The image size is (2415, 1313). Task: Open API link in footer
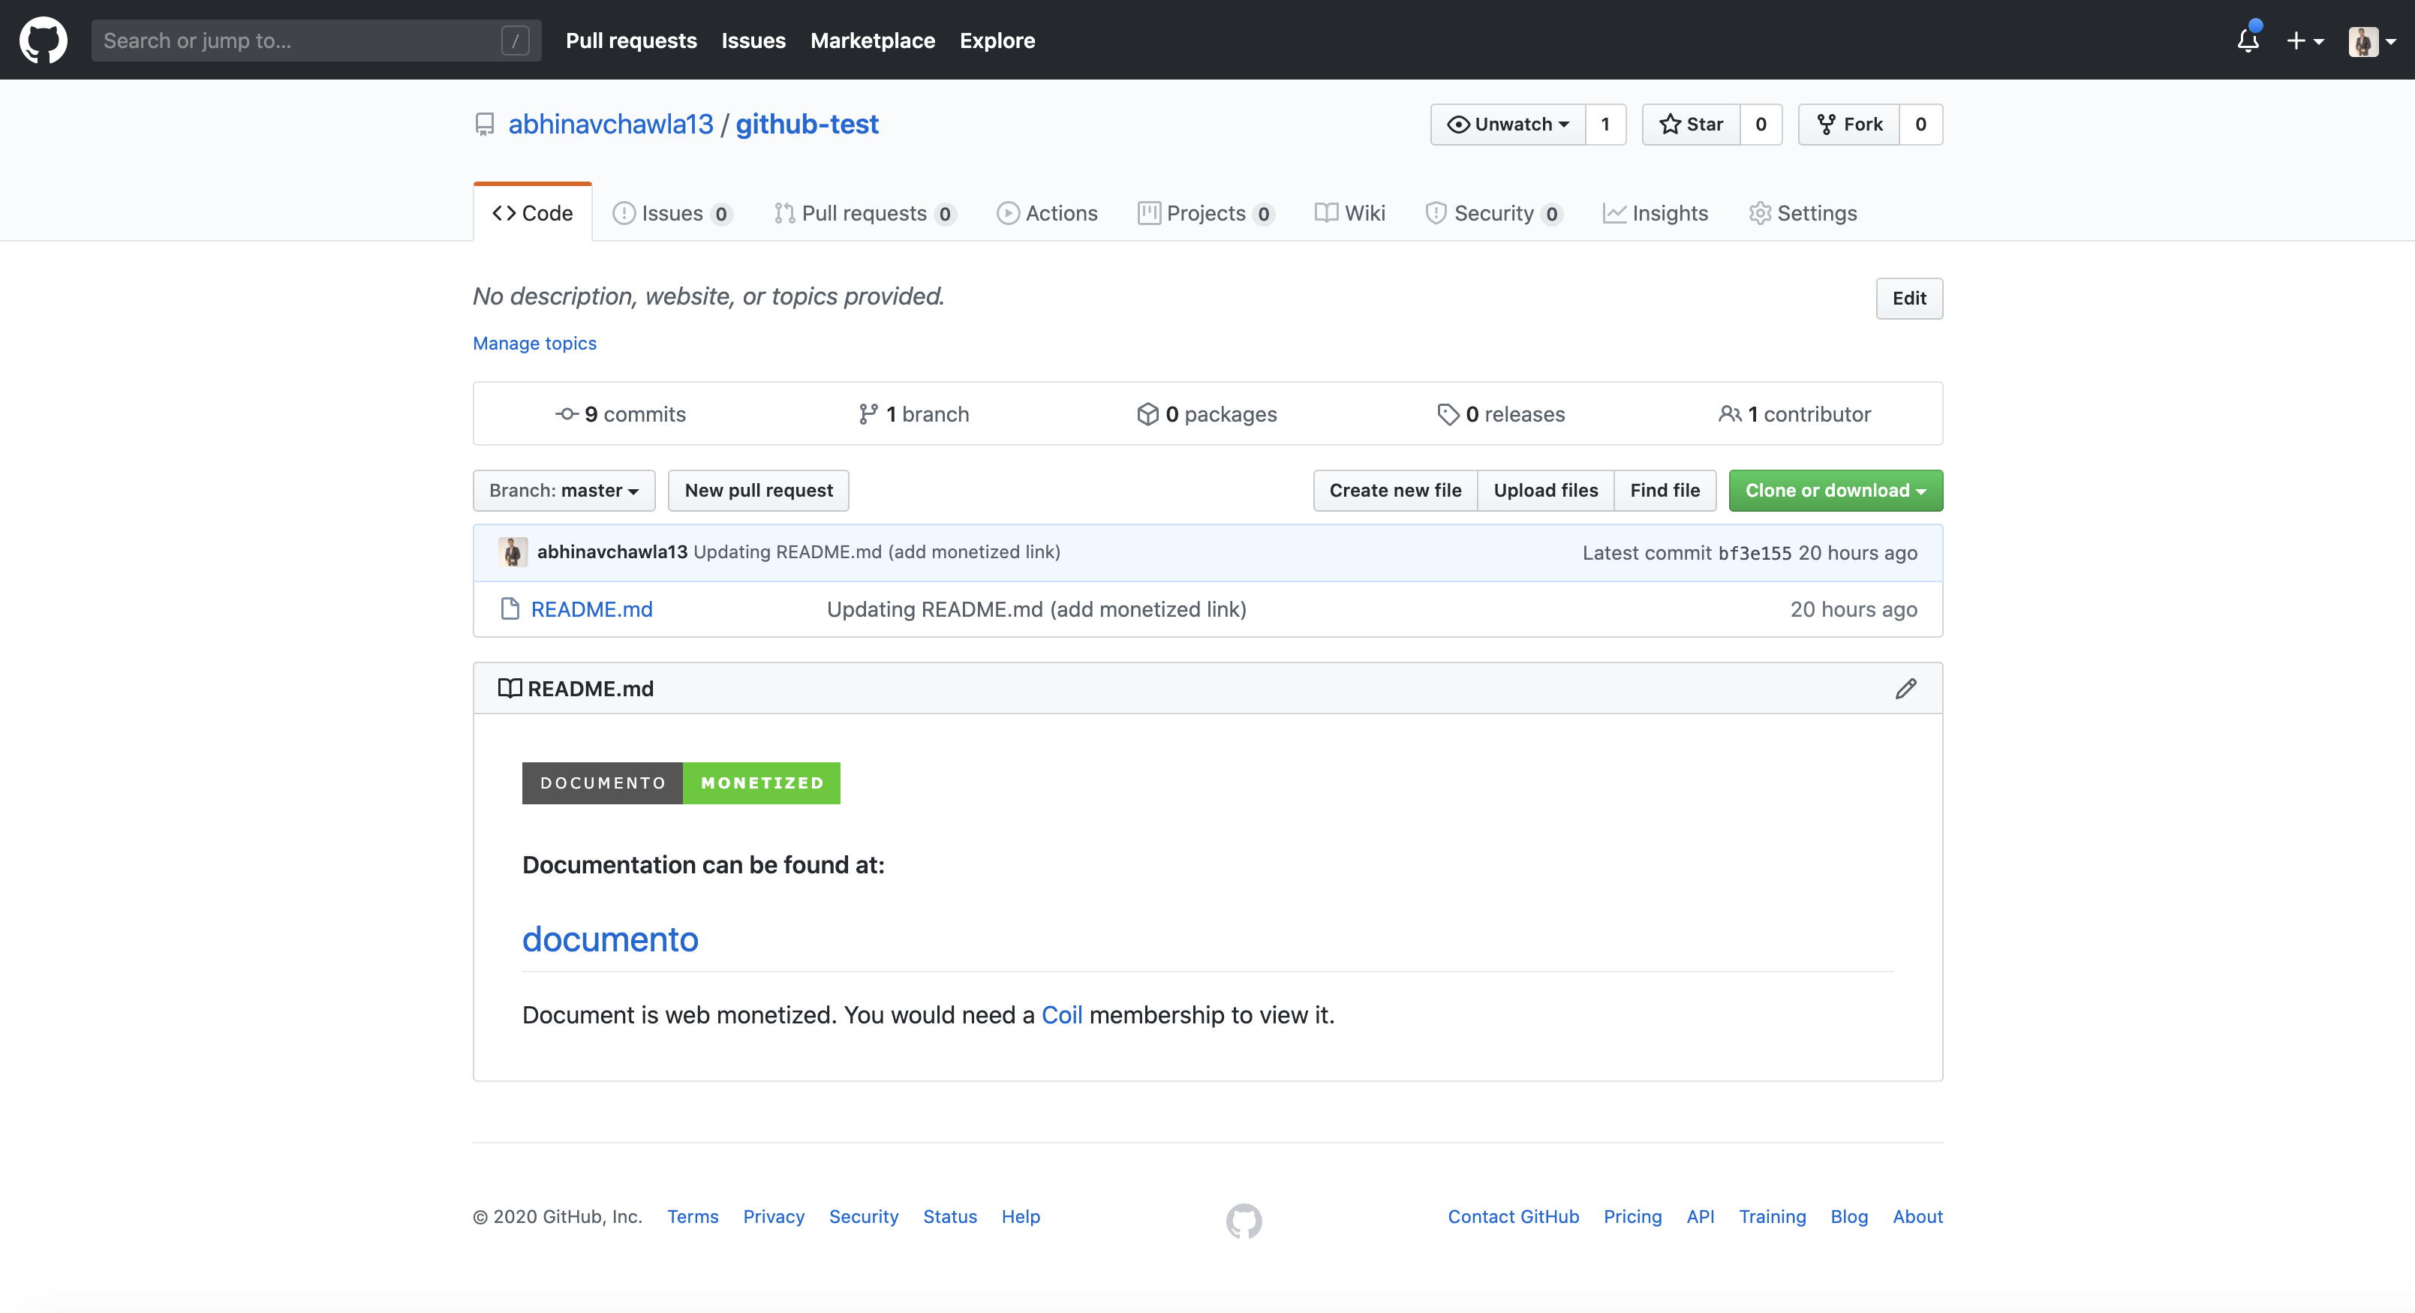[x=1700, y=1216]
